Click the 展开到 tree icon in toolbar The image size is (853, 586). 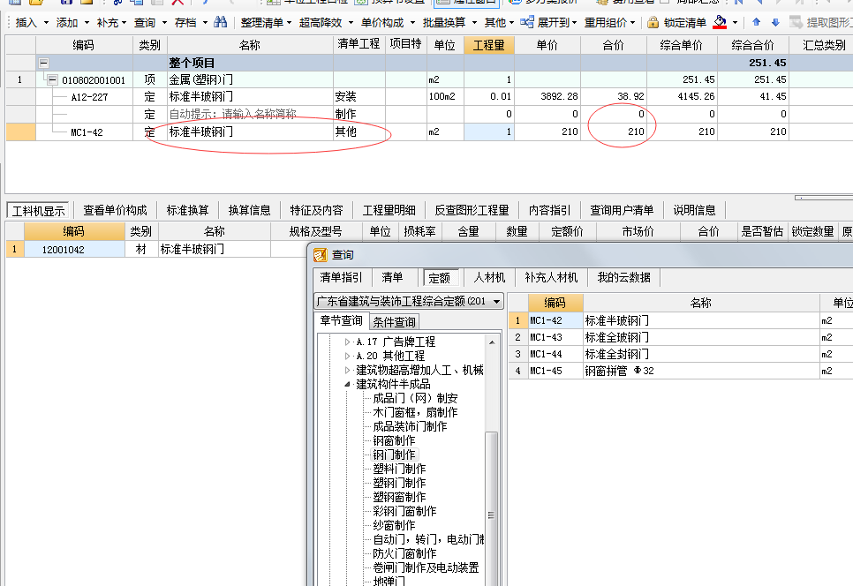point(527,22)
